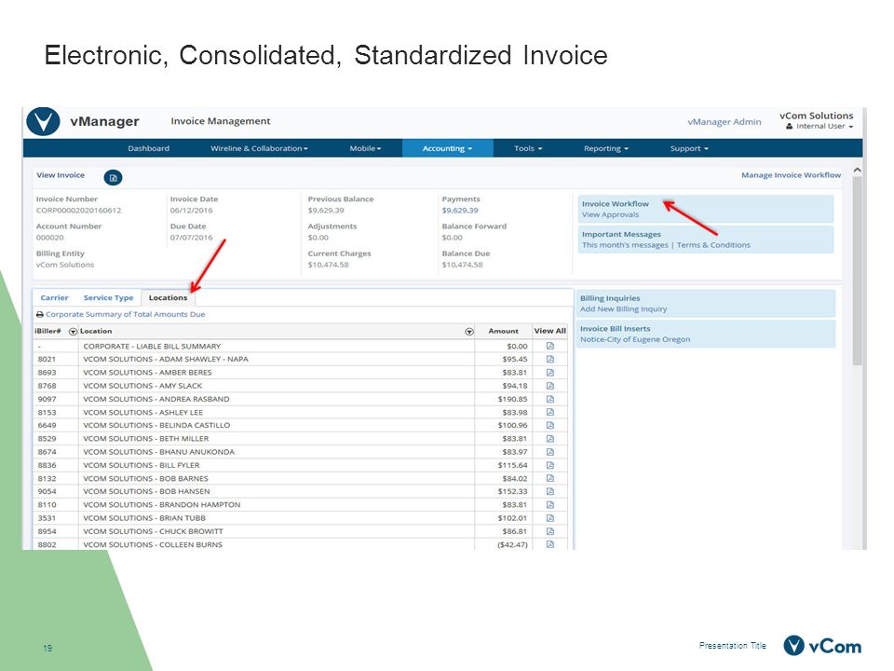Click Manage Invoice Workflow link
The width and height of the screenshot is (894, 671).
(x=791, y=175)
